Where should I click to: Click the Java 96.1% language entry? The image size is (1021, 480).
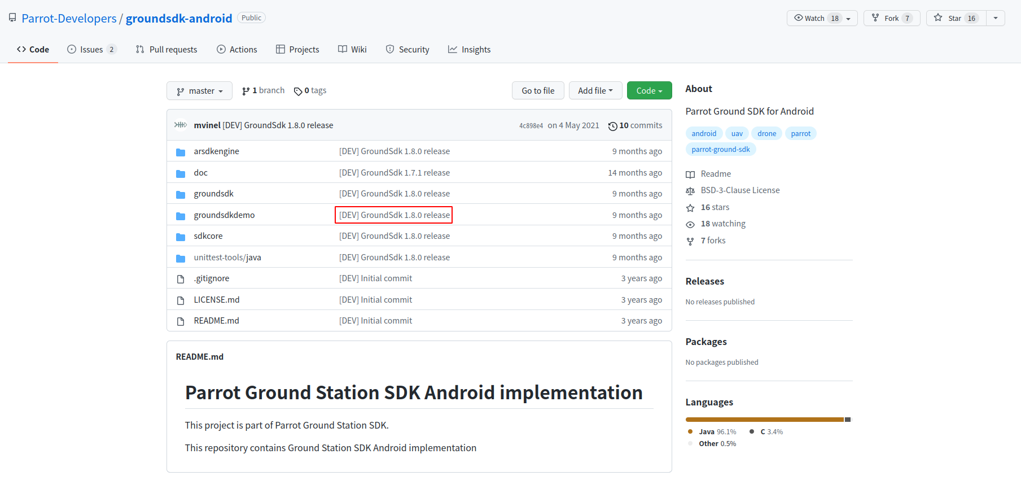pyautogui.click(x=712, y=431)
